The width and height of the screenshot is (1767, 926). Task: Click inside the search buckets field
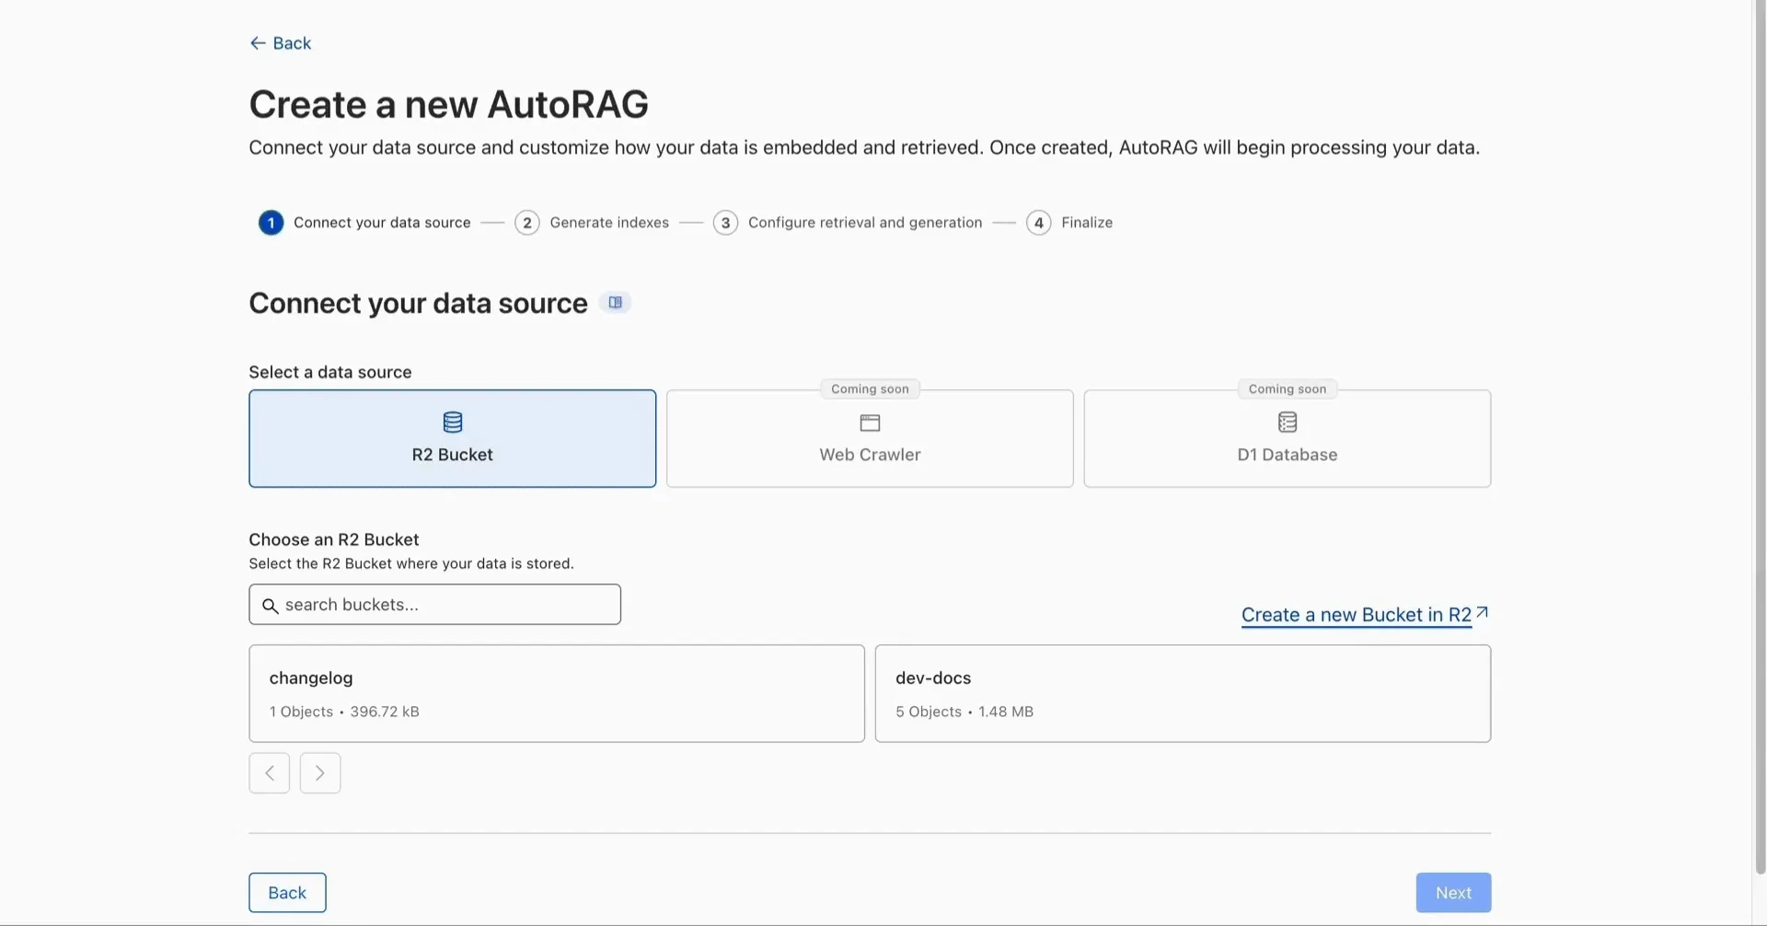[x=434, y=605]
